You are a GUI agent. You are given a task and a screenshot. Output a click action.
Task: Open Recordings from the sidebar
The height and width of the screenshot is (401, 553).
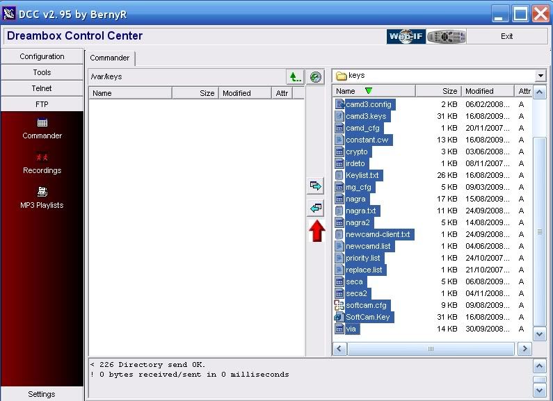pos(42,163)
